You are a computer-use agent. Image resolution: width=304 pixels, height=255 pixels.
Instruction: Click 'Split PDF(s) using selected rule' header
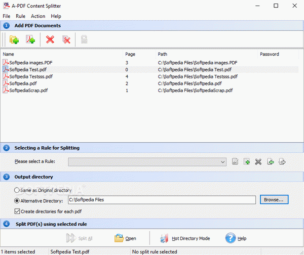[x=51, y=224]
